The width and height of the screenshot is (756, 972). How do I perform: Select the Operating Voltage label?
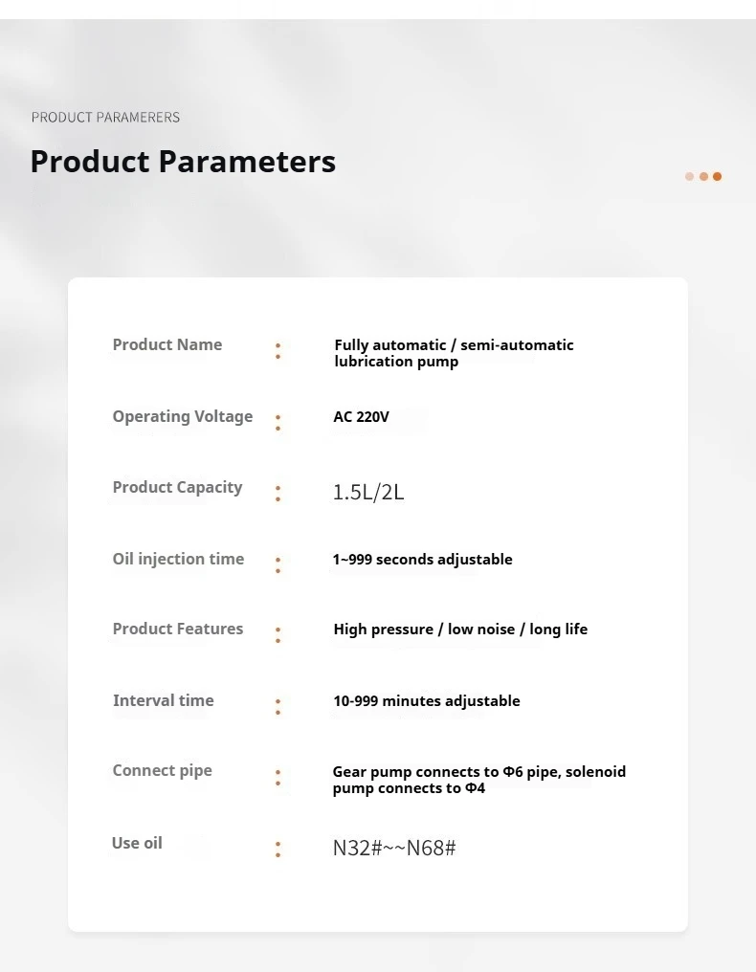click(x=183, y=416)
